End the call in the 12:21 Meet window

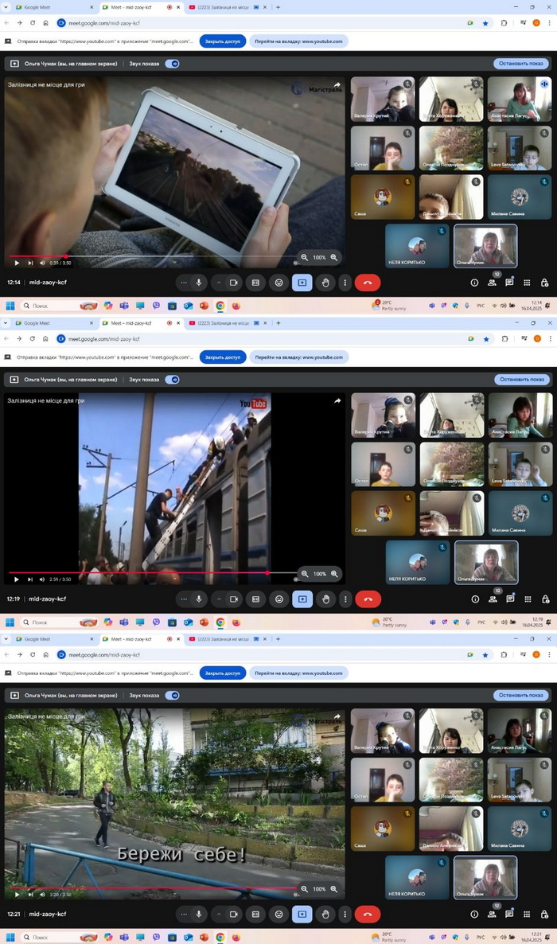[x=368, y=914]
